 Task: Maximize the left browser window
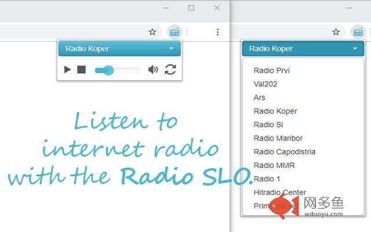[x=191, y=8]
